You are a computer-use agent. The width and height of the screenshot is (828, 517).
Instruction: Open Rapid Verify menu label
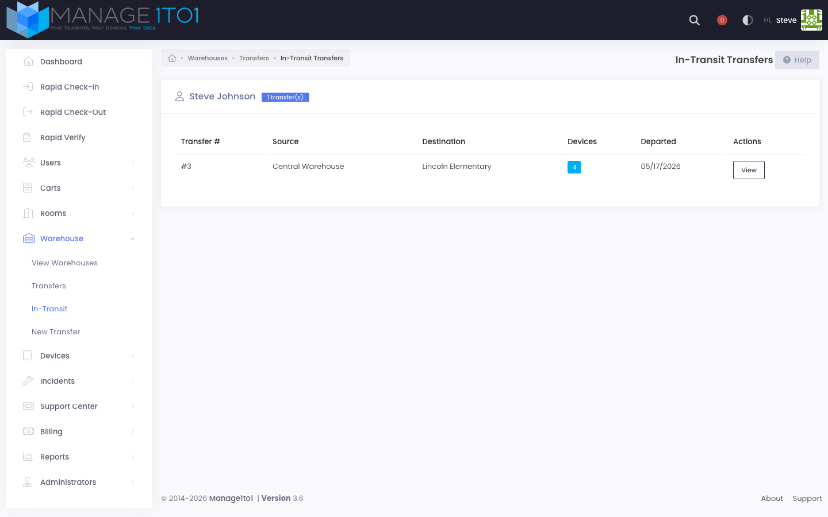click(63, 137)
